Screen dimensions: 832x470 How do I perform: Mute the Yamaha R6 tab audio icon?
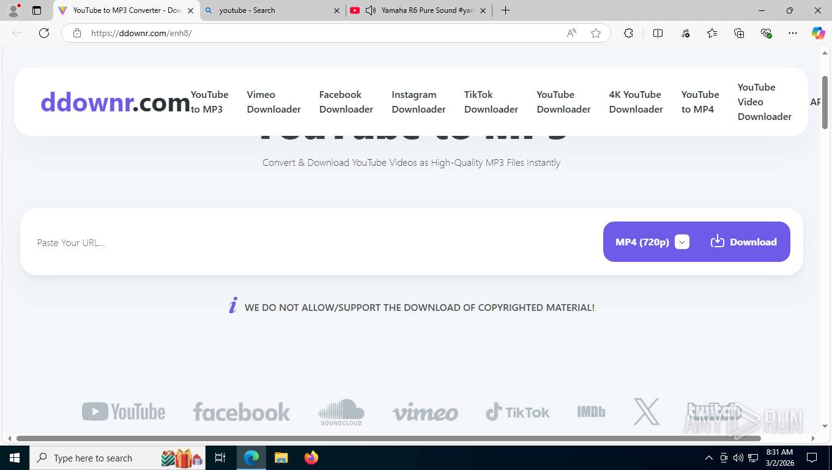coord(371,10)
